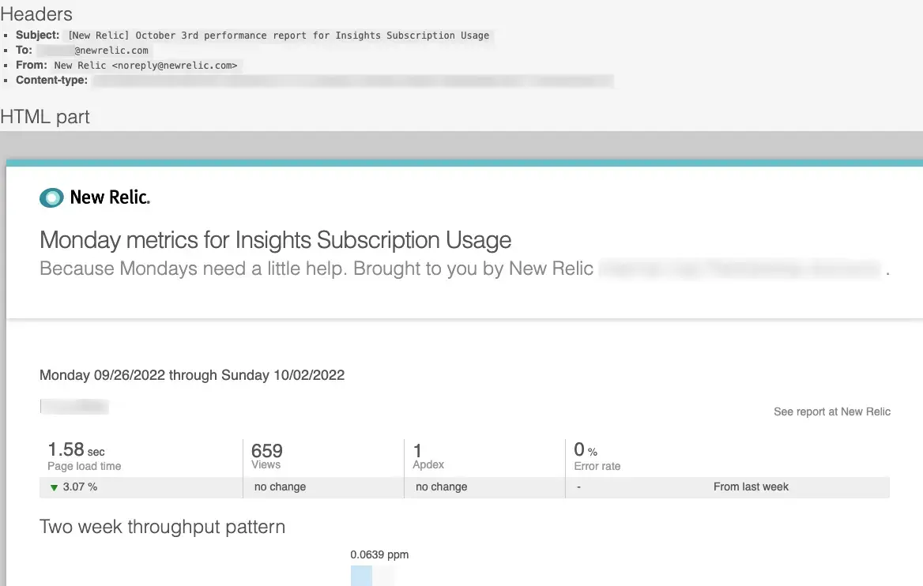Click the Headers heading
923x586 pixels.
point(36,13)
